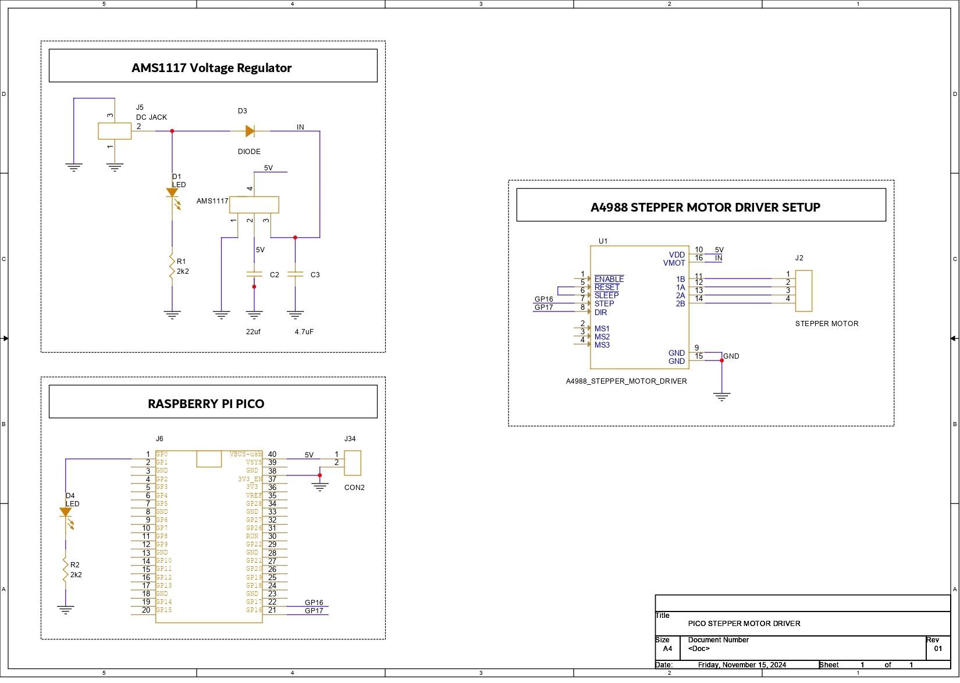Click the RUN pin label on the Pico
This screenshot has height=683, width=960.
[252, 536]
